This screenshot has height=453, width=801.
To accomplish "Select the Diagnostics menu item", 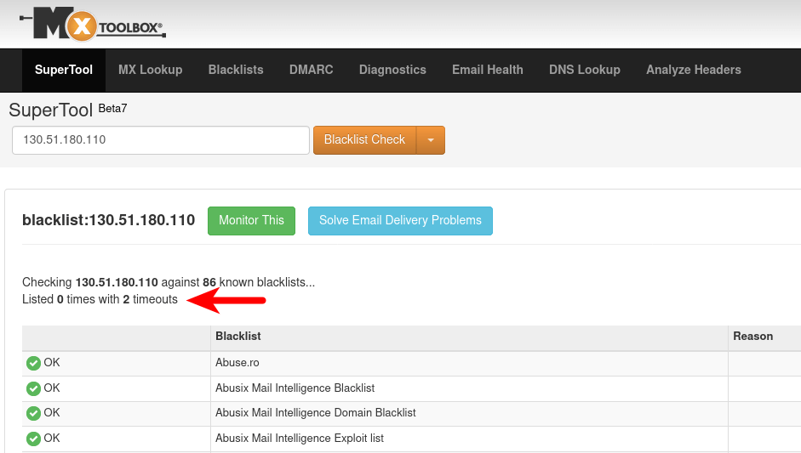I will 392,70.
